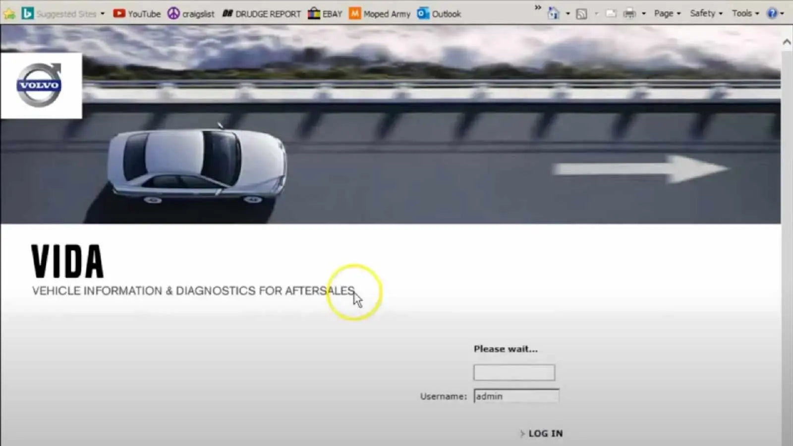Click the Add to Favorites star icon

(x=9, y=13)
